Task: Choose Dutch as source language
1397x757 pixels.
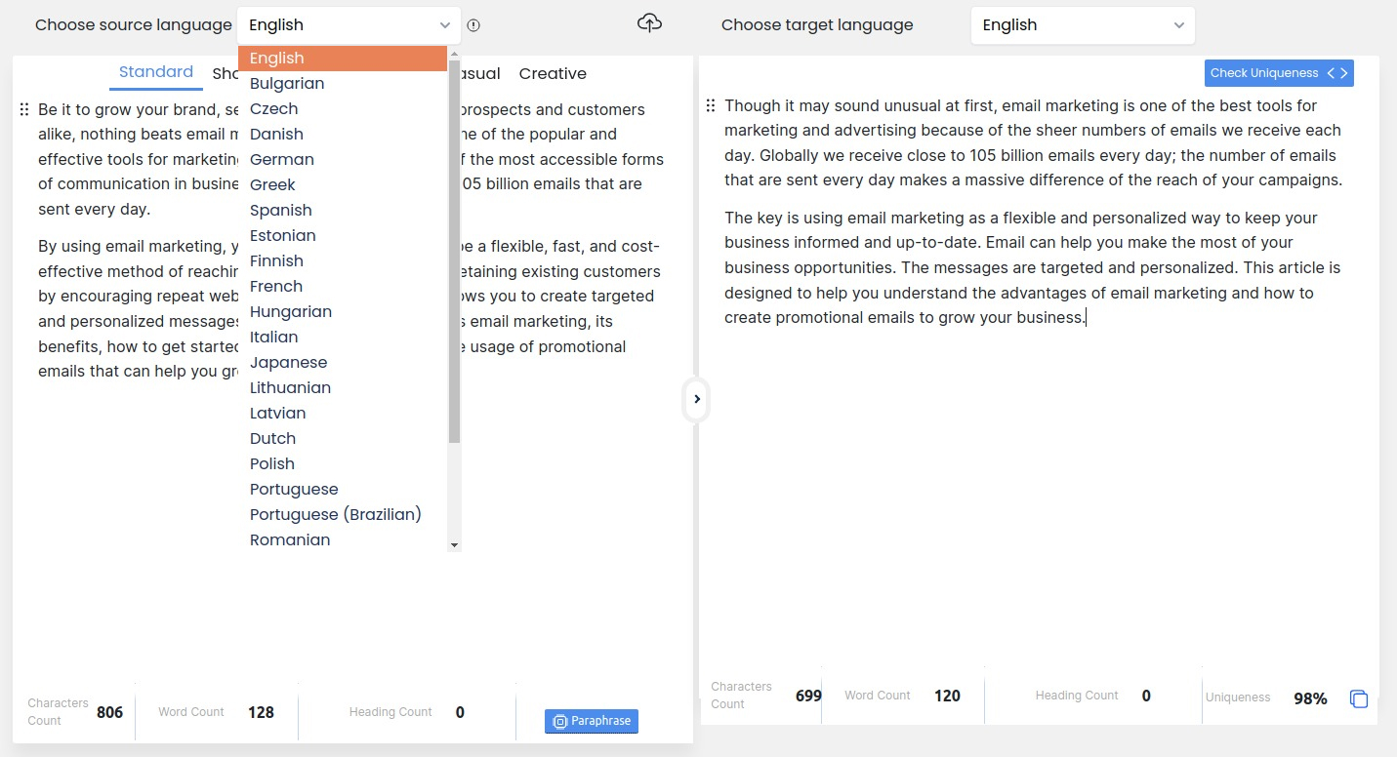Action: tap(343, 439)
